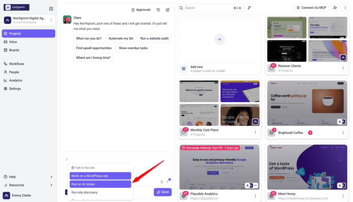This screenshot has width=353, height=202.
Task: Open the sort order icon
Action: point(250,8)
